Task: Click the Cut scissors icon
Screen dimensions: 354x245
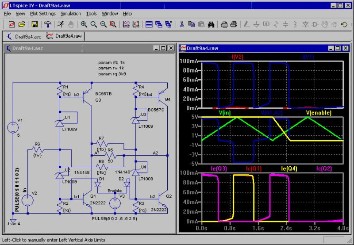Action: coord(181,24)
